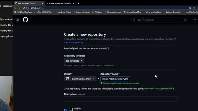Open the Customer Contact bookmark
Screen dimensions: 198x111
pos(82,12)
